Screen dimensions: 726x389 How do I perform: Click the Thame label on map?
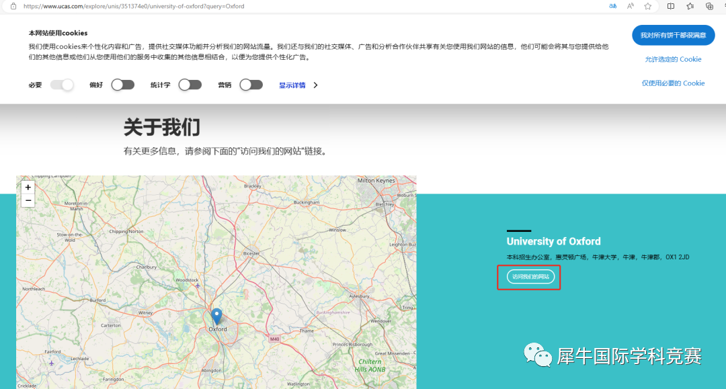tap(307, 331)
